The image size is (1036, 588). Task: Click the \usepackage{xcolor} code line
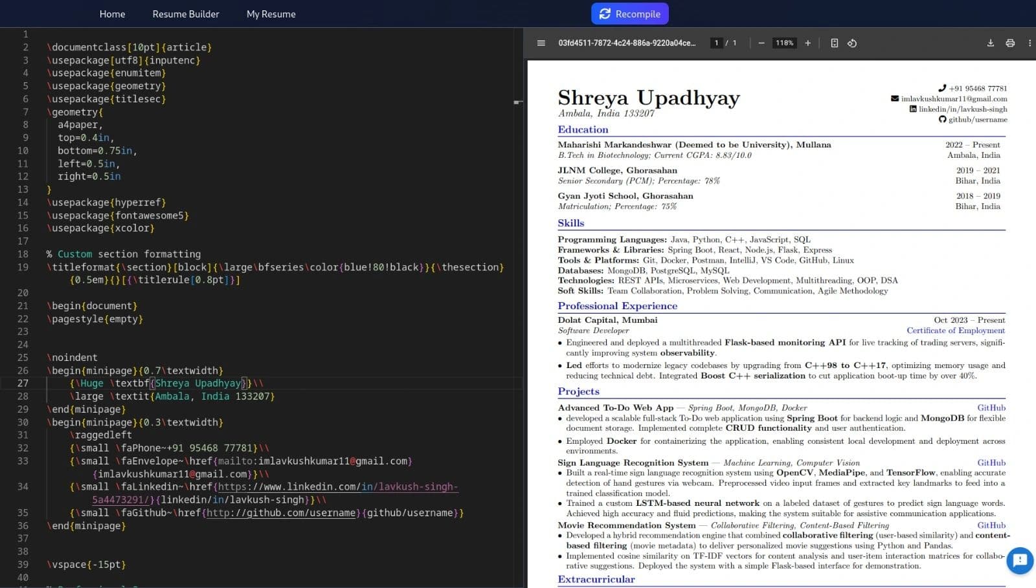pyautogui.click(x=100, y=228)
